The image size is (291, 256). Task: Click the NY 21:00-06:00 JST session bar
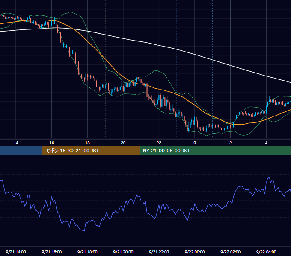[215, 151]
